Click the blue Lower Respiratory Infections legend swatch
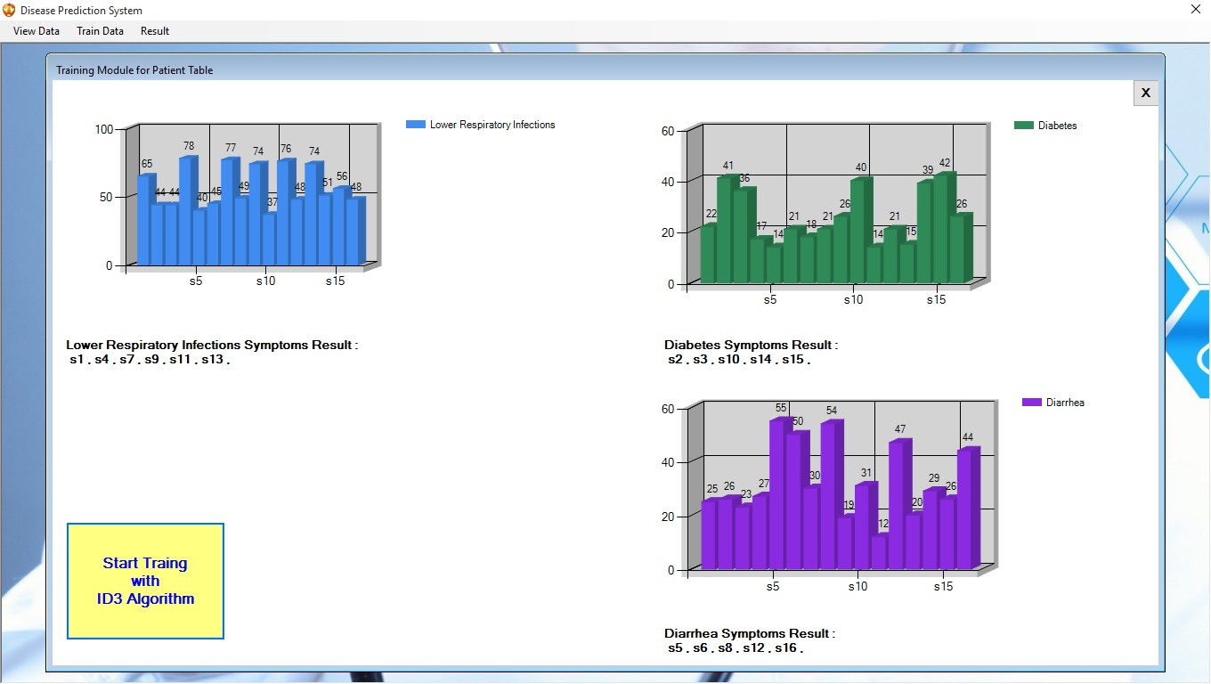The height and width of the screenshot is (684, 1211). click(415, 126)
